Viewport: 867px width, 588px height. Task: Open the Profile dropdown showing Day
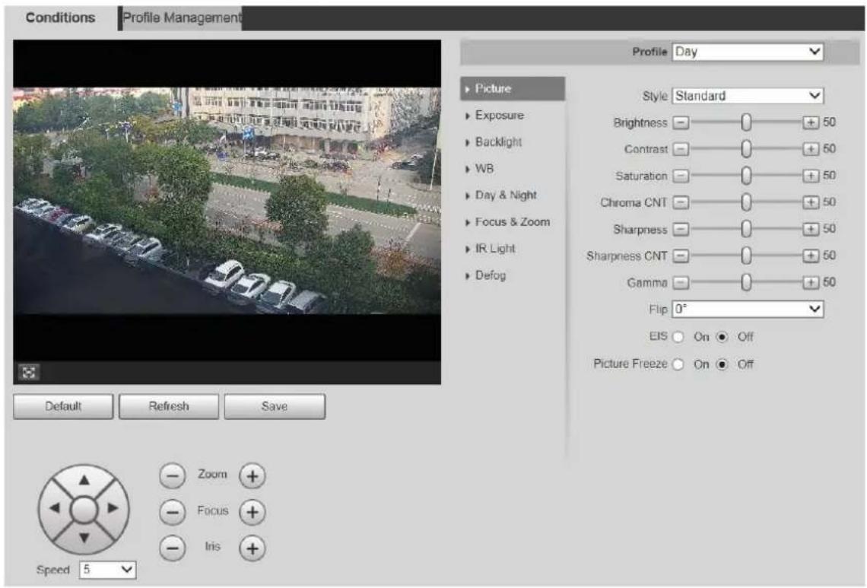[x=748, y=52]
